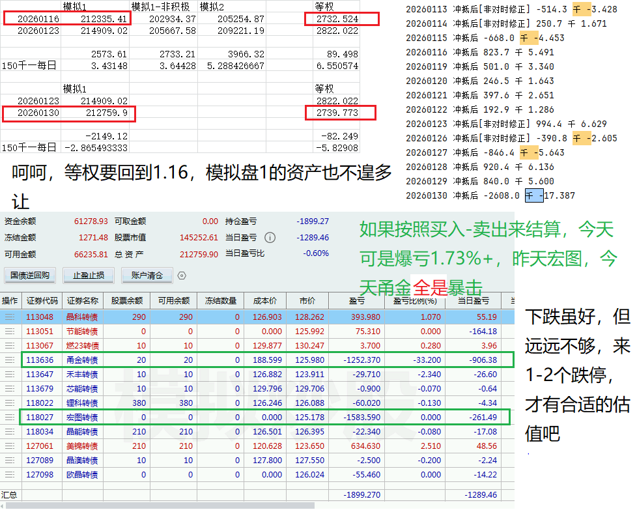Select the 股票市值 value 145252.61
Screen dimensions: 637x512
pyautogui.click(x=199, y=238)
